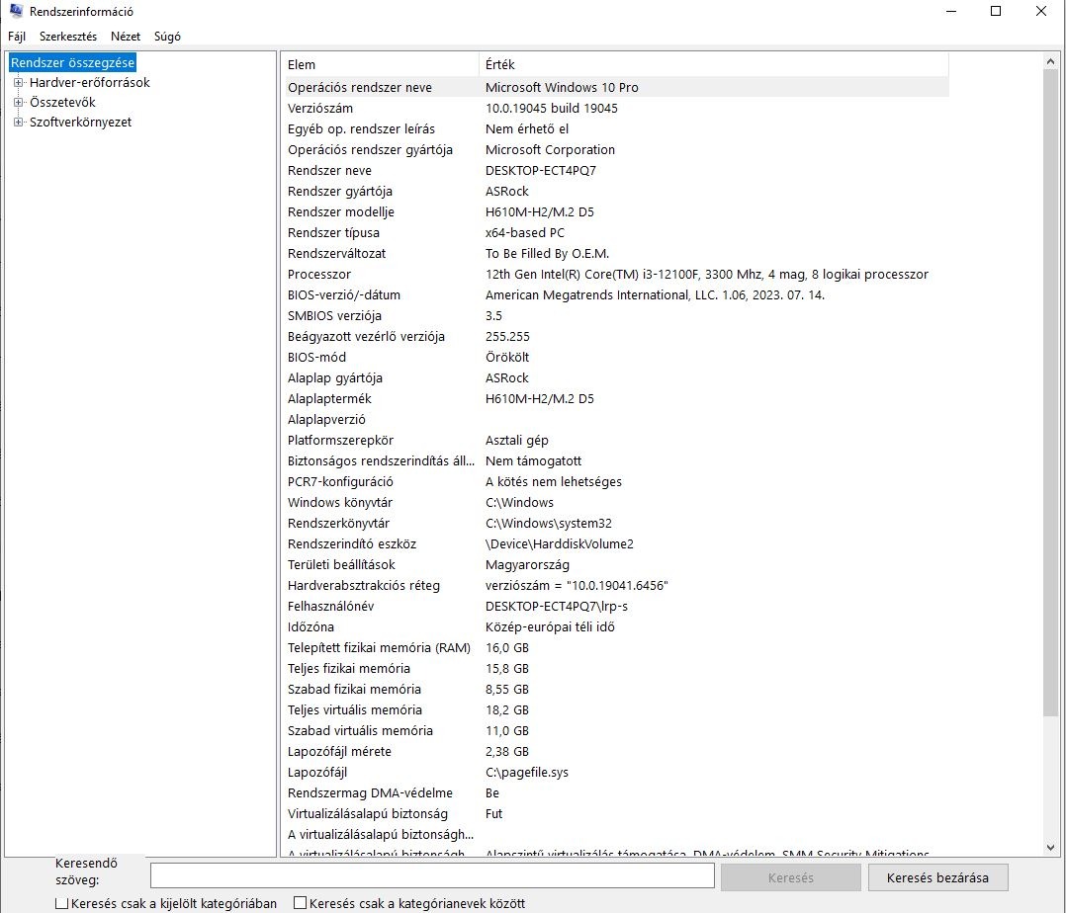Open the Fájl menu

(x=17, y=37)
